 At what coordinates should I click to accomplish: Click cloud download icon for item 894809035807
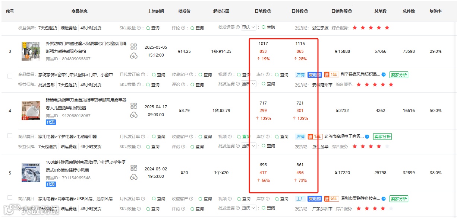134,56
